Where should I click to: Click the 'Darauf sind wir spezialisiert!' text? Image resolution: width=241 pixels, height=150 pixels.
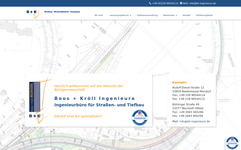[x=78, y=116]
